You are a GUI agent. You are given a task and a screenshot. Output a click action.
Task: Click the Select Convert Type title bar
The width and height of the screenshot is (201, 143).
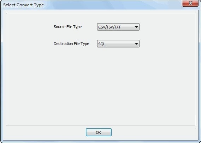(90, 5)
